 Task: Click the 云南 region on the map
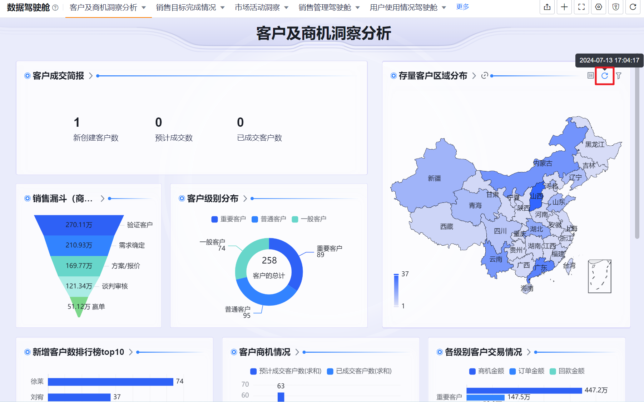click(x=496, y=259)
